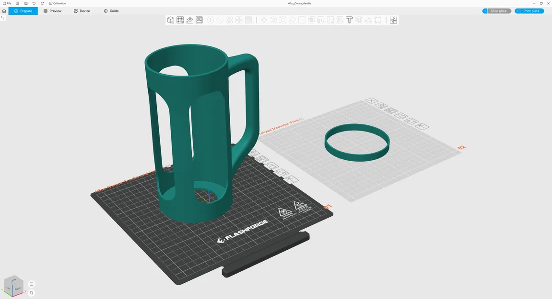Image resolution: width=552 pixels, height=299 pixels.
Task: Open plate 01 settings icon
Action: pos(281,172)
